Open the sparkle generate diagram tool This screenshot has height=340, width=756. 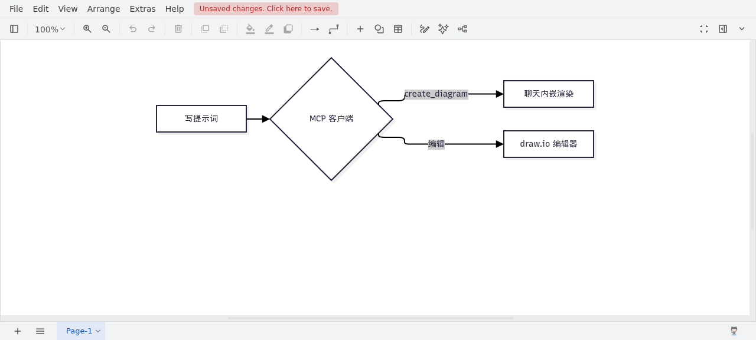tap(444, 29)
